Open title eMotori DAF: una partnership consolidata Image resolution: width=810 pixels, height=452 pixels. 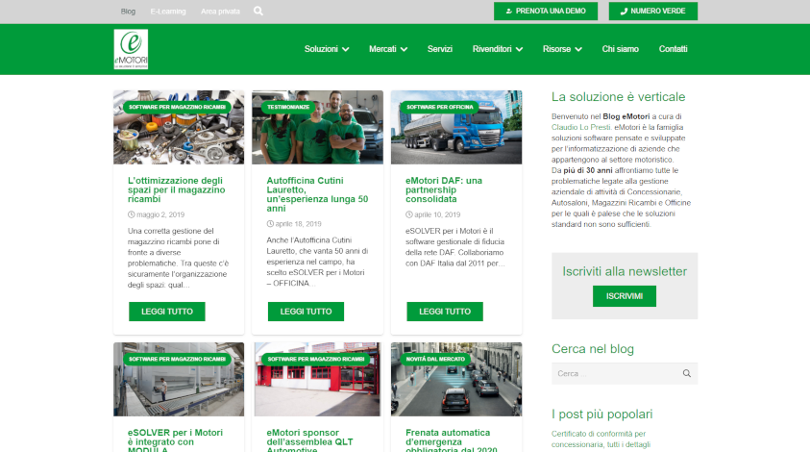(x=444, y=189)
